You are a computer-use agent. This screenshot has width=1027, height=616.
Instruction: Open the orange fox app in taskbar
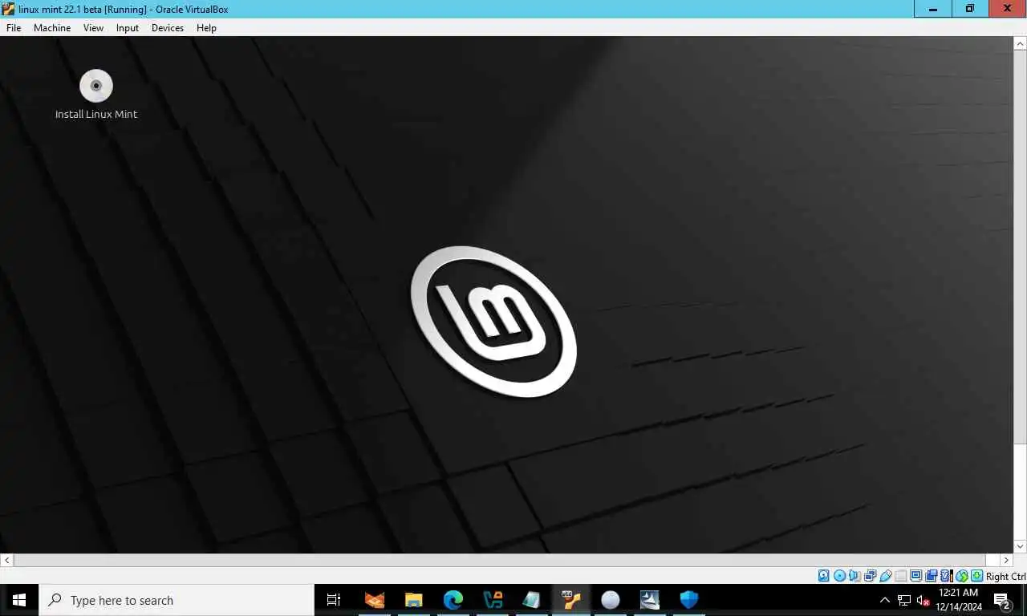375,600
